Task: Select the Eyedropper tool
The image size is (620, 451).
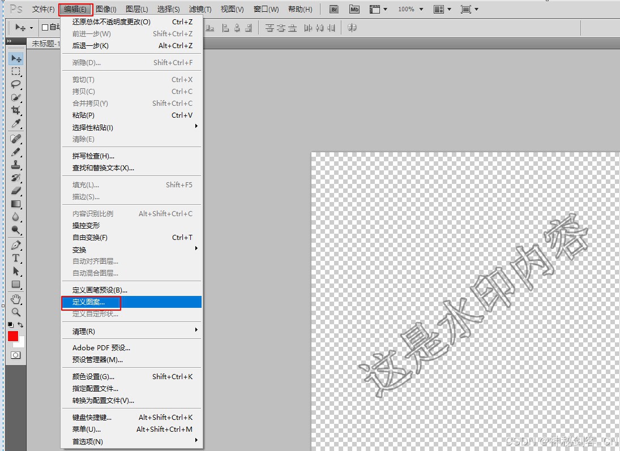Action: click(x=16, y=123)
